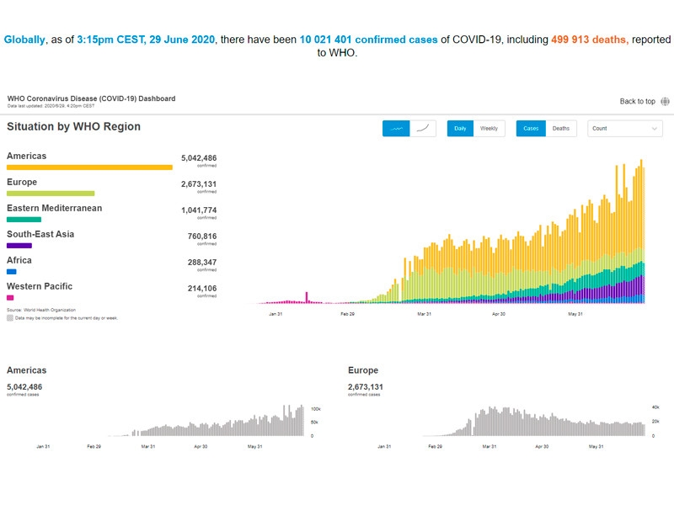This screenshot has width=674, height=505.
Task: Toggle the Daily view
Action: pos(460,129)
